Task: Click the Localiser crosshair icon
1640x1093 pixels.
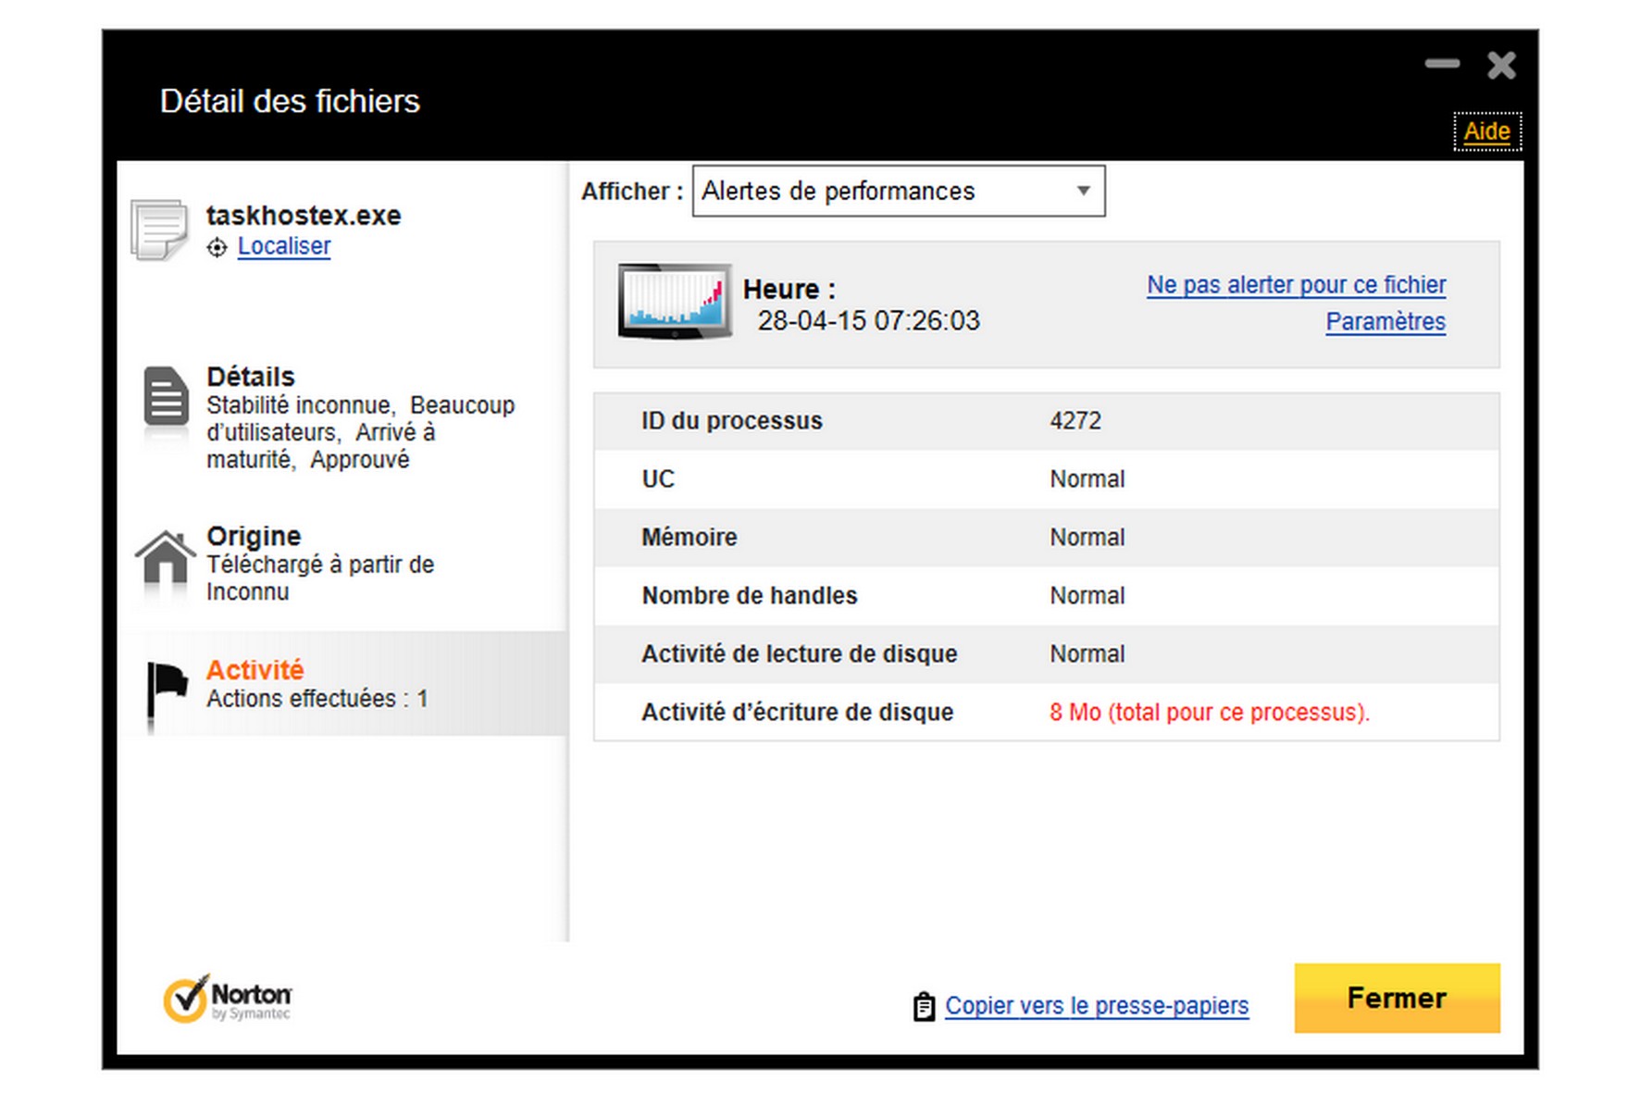Action: point(217,247)
